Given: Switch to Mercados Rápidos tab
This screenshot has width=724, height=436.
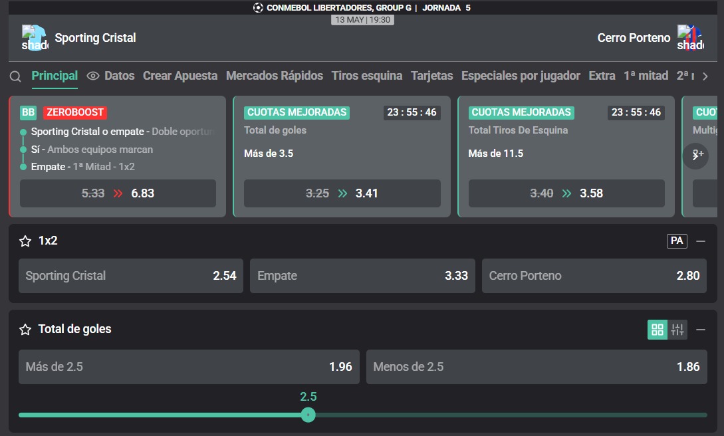Looking at the screenshot, I should click(x=275, y=76).
